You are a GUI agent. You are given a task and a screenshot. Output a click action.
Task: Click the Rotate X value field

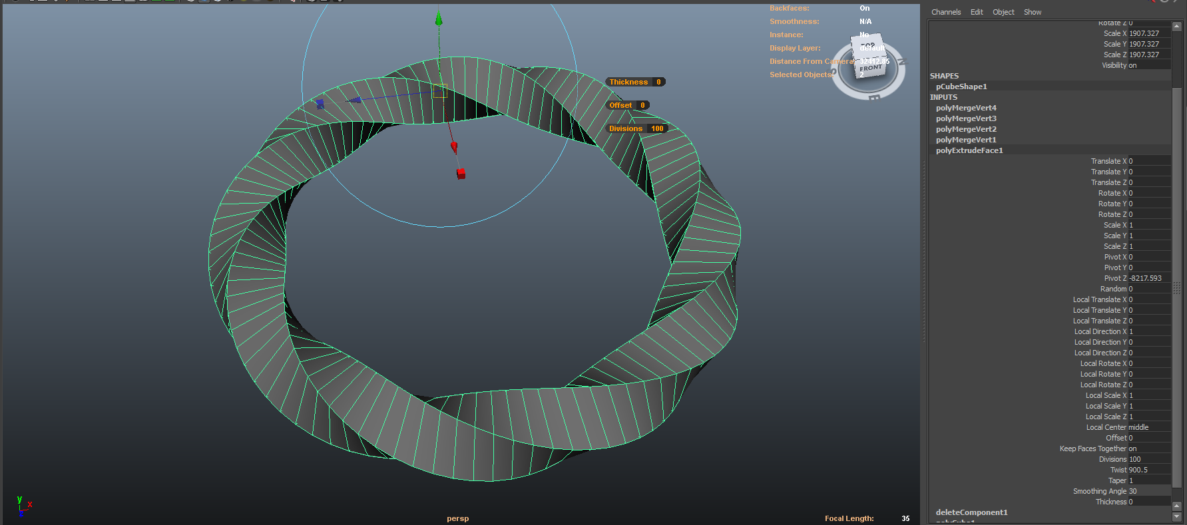coord(1149,193)
